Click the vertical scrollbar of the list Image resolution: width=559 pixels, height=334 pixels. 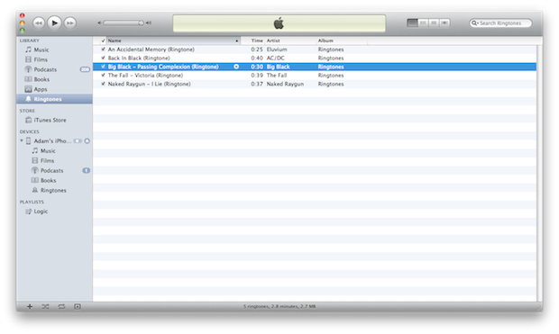[x=539, y=173]
